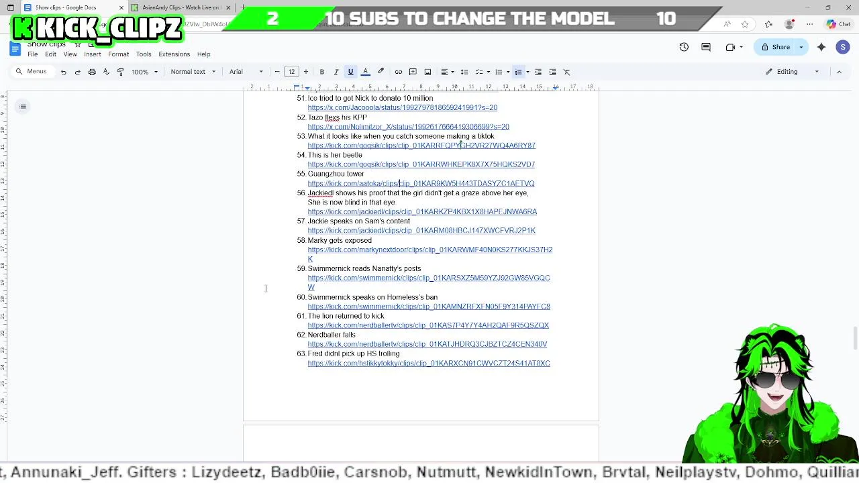The image size is (859, 483).
Task: Insert image toolbar icon
Action: 427,72
